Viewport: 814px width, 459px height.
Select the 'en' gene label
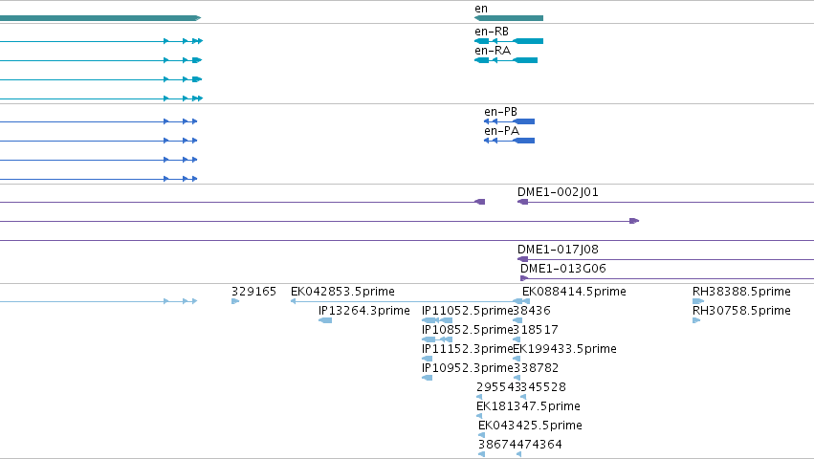[x=481, y=9]
